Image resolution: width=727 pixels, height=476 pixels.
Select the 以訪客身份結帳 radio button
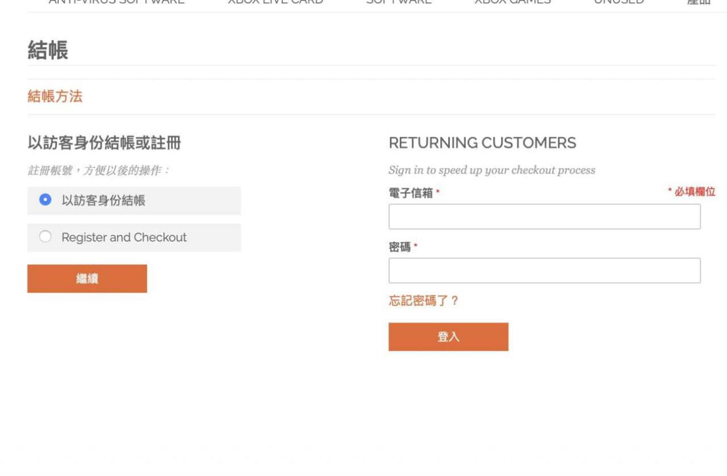45,200
